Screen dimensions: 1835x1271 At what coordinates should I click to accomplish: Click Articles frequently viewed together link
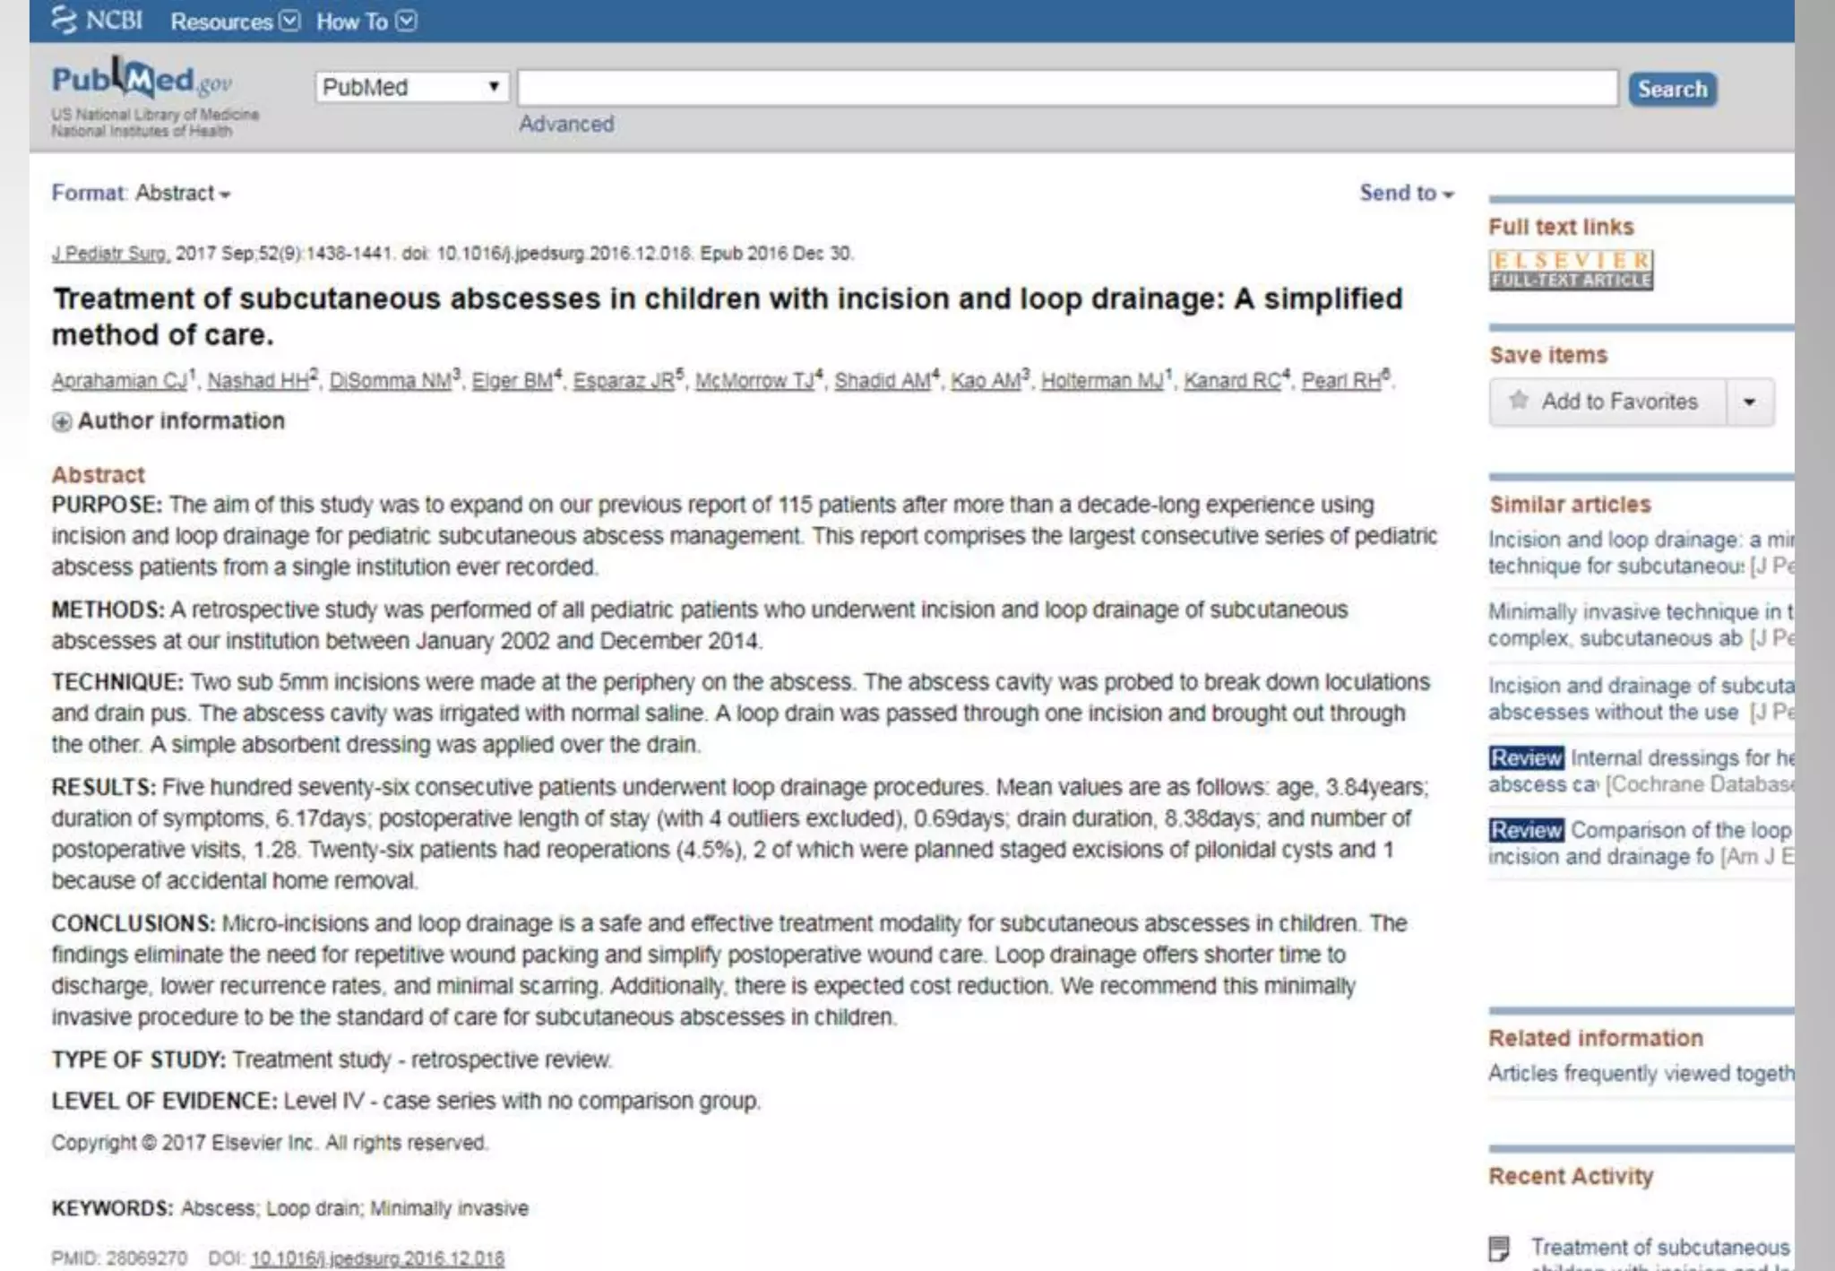1640,1073
